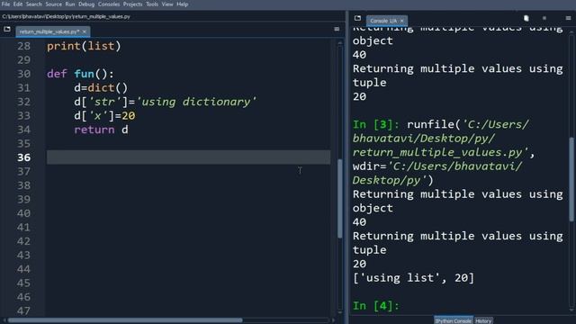
Task: Click the console browse tabs icon
Action: click(357, 18)
